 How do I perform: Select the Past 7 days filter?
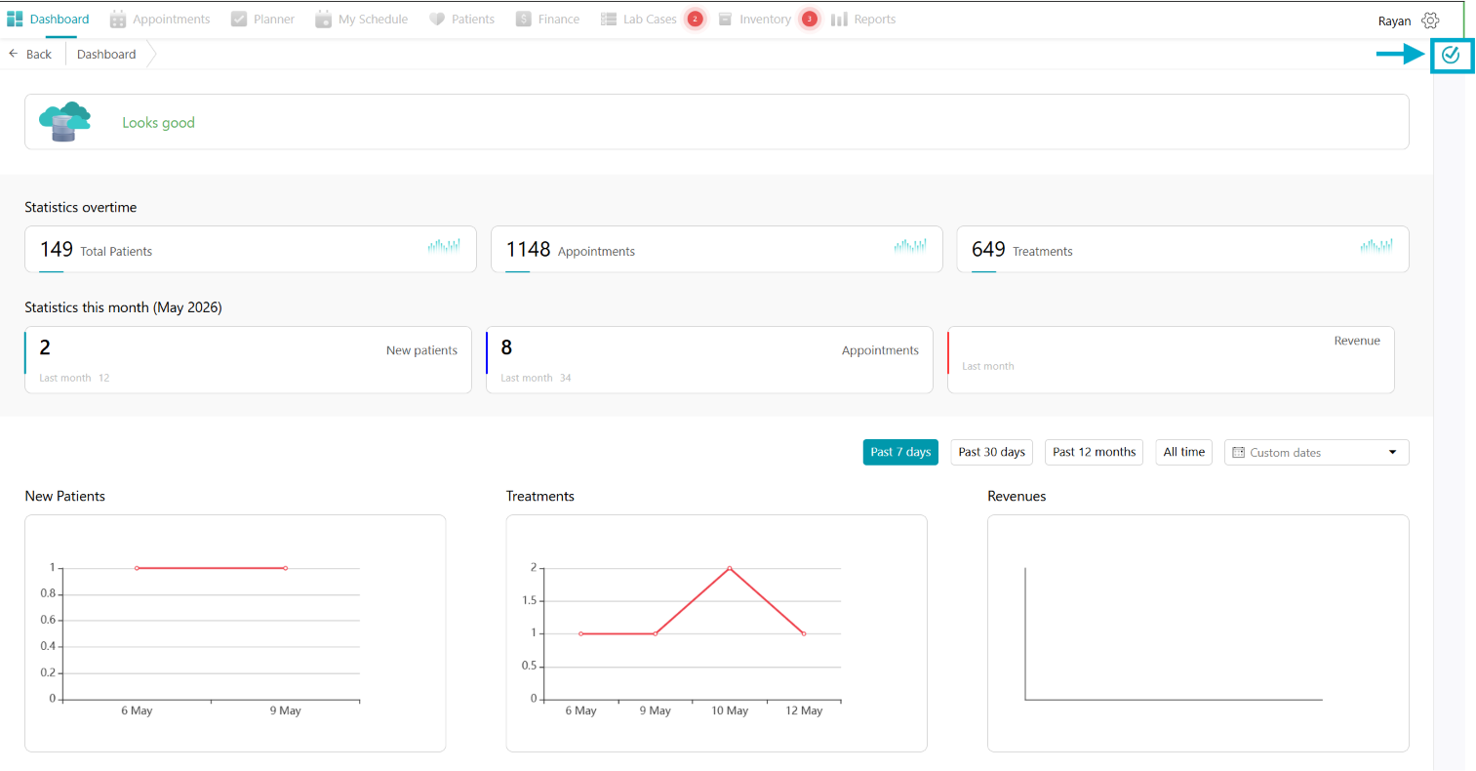click(x=900, y=452)
